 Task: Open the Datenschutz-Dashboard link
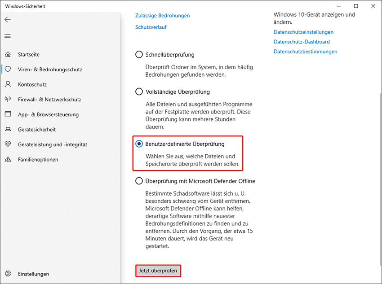tap(302, 42)
